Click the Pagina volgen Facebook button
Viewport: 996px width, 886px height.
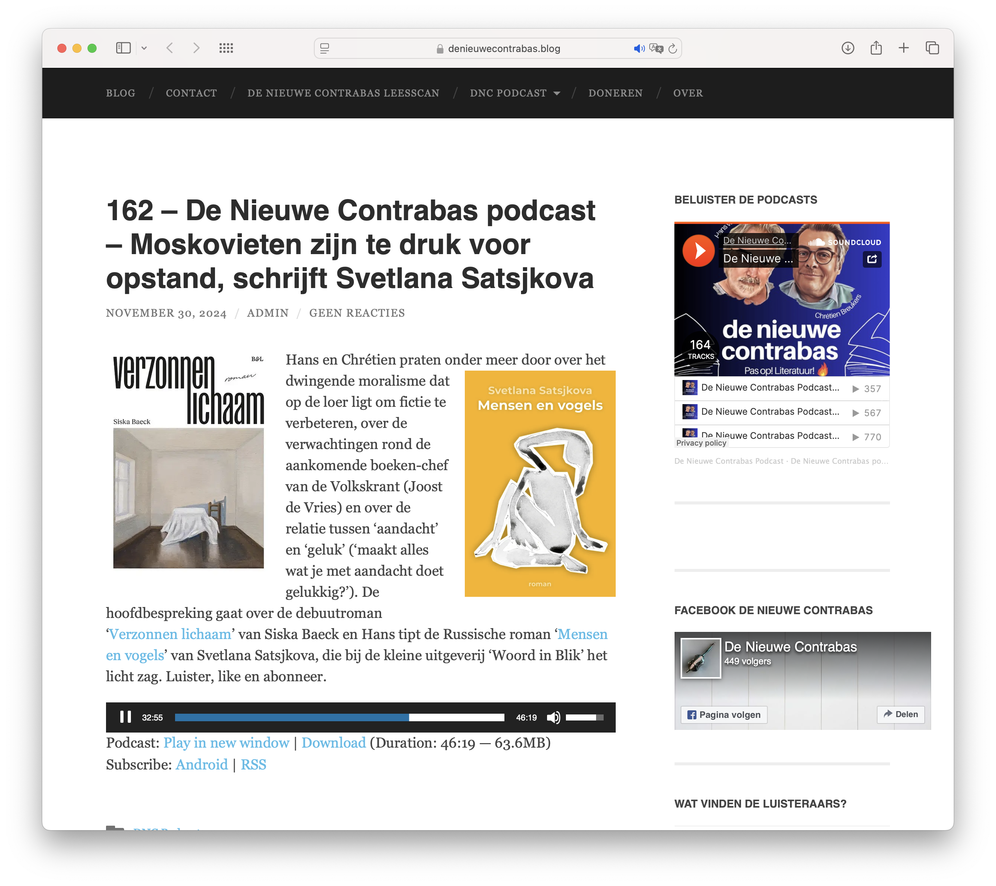pos(724,714)
